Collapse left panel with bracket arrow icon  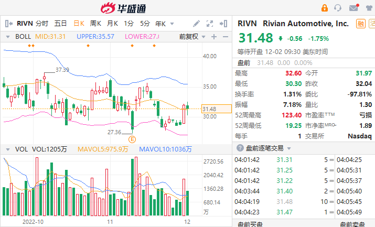click(8, 24)
